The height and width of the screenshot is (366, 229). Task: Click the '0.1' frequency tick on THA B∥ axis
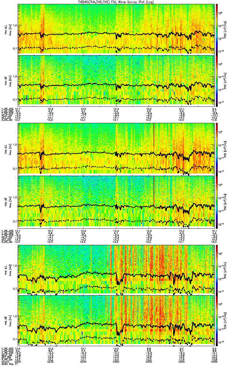pyautogui.click(x=15, y=99)
